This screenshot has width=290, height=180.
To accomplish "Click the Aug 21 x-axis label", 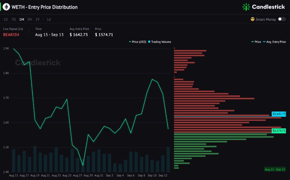I will [45, 176].
